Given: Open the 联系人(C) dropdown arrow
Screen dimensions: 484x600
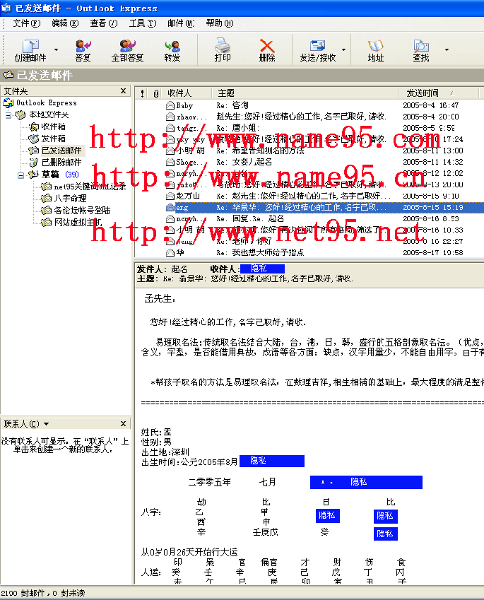Looking at the screenshot, I should (47, 424).
